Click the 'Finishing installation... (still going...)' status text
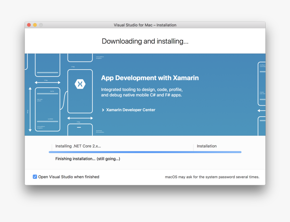290x222 pixels. pyautogui.click(x=88, y=159)
